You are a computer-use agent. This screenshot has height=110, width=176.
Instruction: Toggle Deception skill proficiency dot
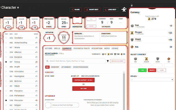[6, 57]
